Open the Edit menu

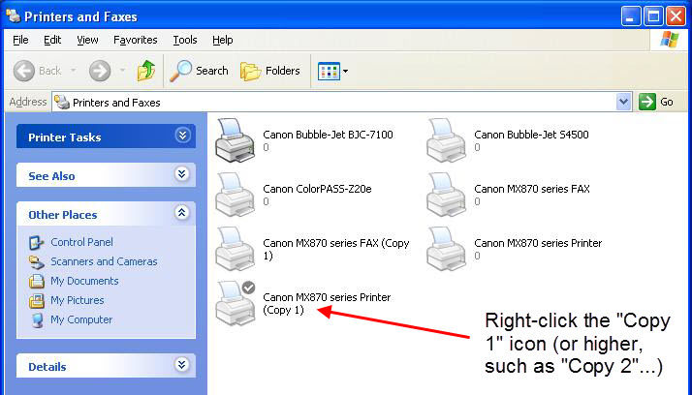(52, 40)
